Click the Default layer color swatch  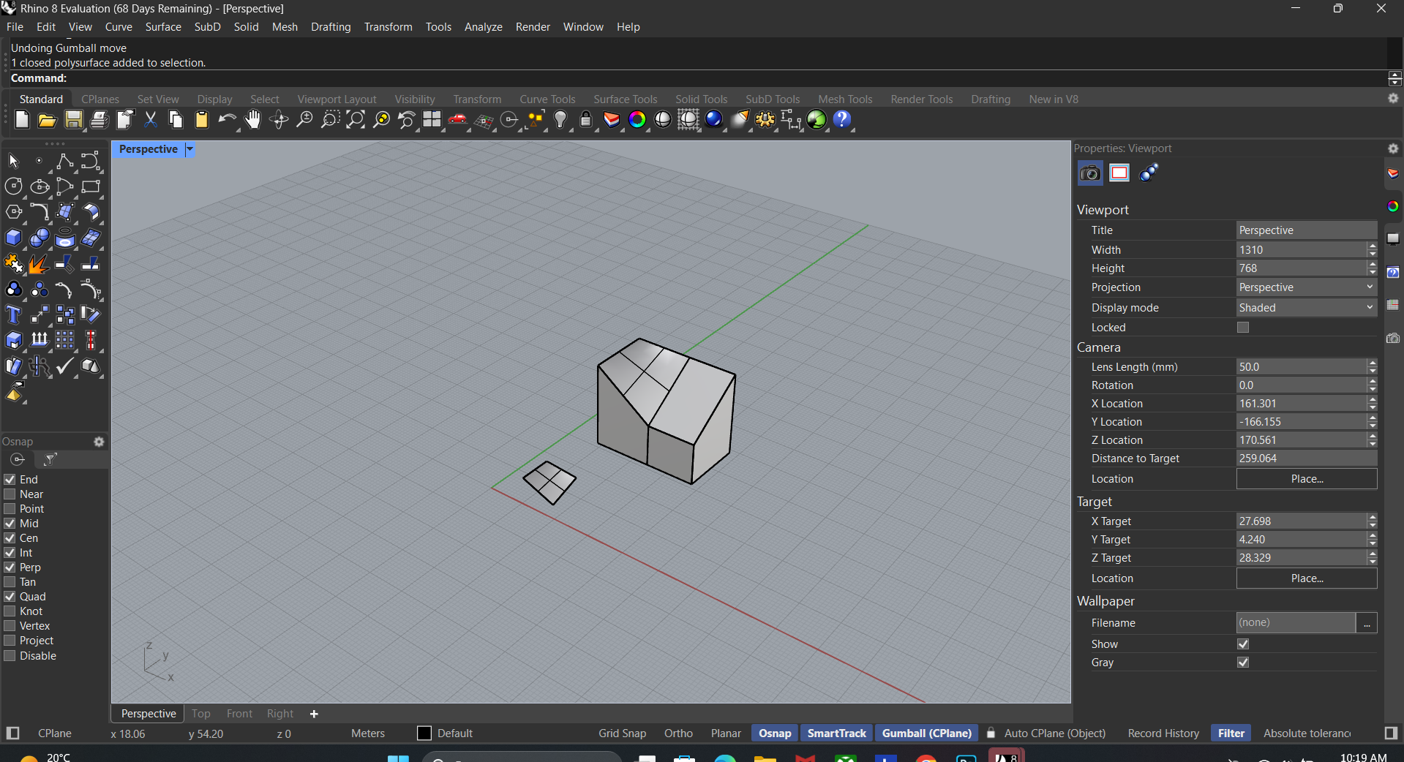[x=424, y=733]
